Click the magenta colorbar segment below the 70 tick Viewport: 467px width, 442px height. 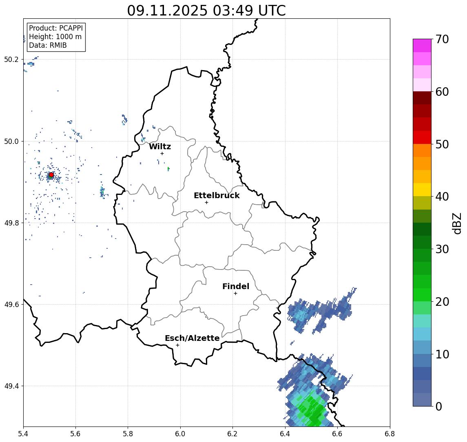coord(422,46)
